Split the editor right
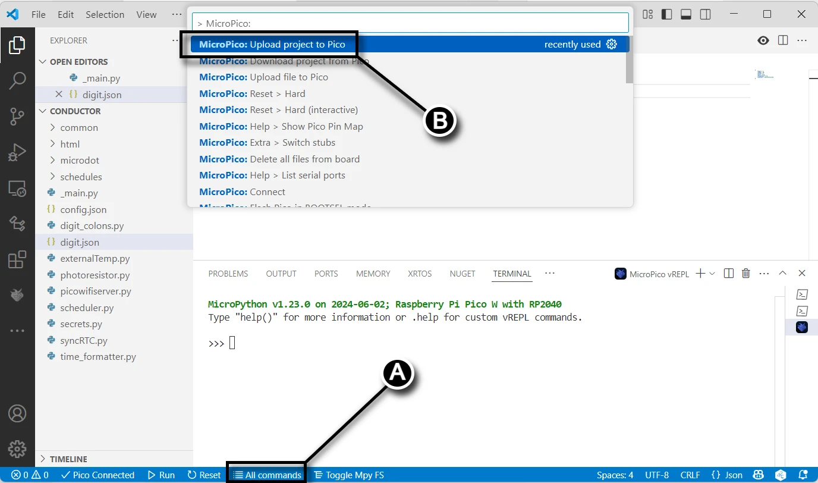The image size is (818, 483). [x=783, y=40]
